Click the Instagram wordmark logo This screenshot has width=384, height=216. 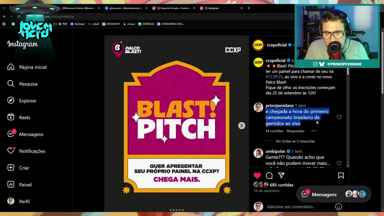(22, 44)
